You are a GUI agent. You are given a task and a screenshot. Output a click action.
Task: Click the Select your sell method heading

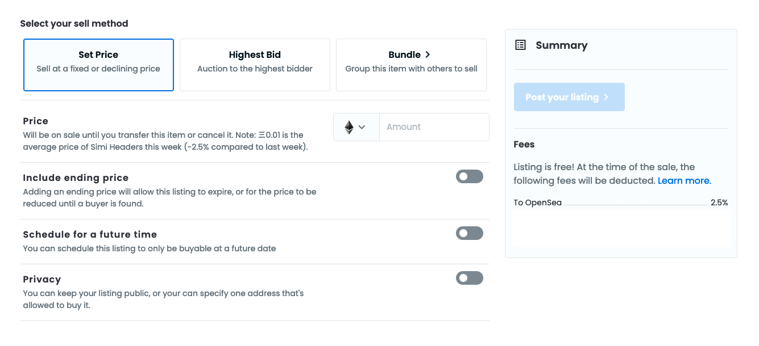click(x=74, y=24)
